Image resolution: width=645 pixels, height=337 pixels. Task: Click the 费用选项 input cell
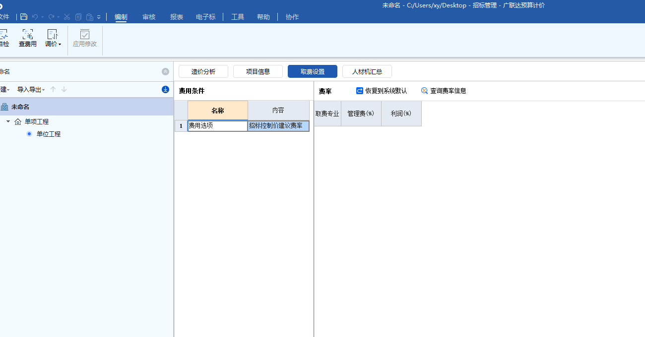pyautogui.click(x=217, y=125)
